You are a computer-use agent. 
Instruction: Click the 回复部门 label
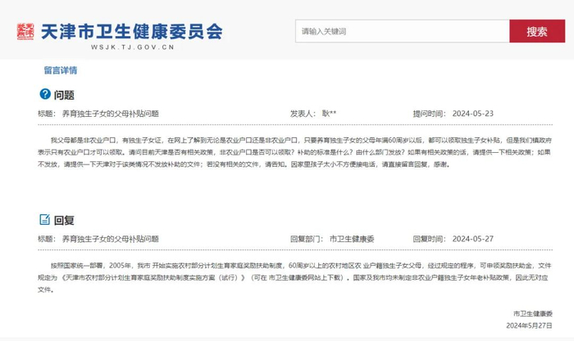(307, 239)
